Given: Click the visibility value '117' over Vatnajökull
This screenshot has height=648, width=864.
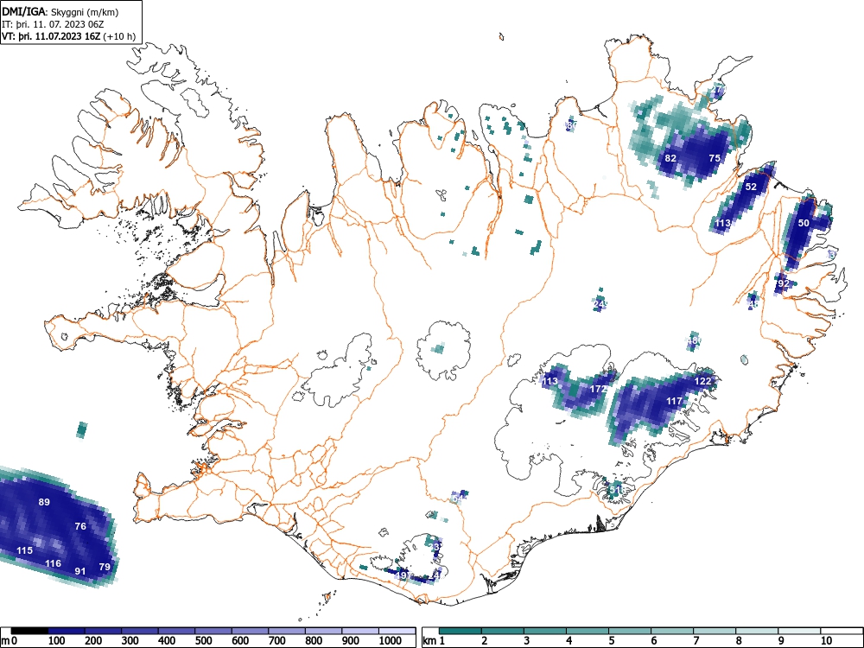Looking at the screenshot, I should pyautogui.click(x=675, y=401).
